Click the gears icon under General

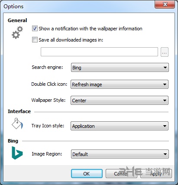17,32
